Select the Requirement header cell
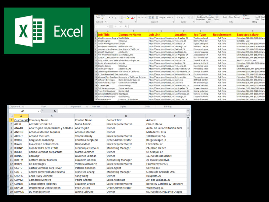This screenshot has width=269, height=202. point(222,34)
